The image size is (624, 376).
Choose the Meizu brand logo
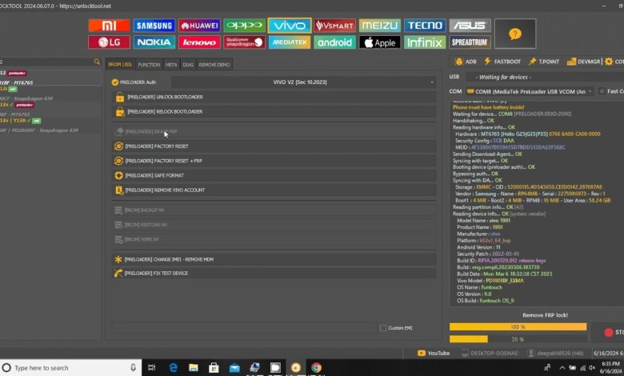(x=380, y=26)
